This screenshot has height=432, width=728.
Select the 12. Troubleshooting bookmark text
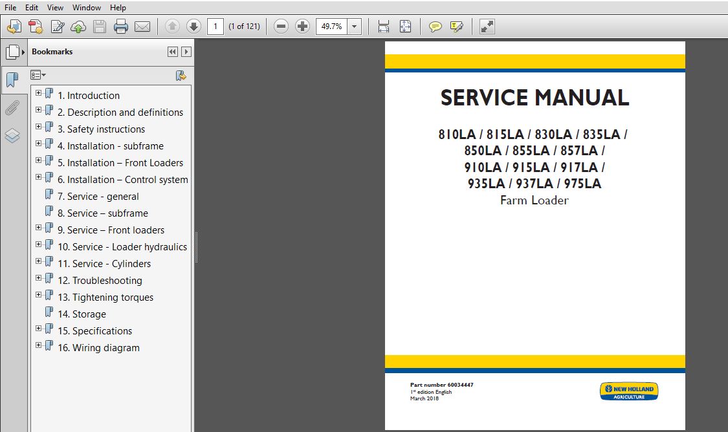100,281
